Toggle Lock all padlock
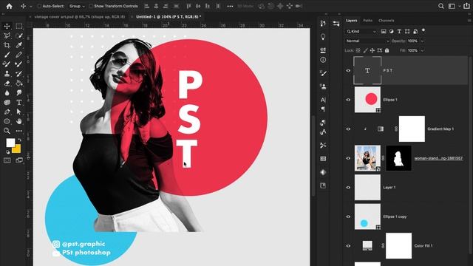Screen dimensions: 473x266 pos(387,51)
